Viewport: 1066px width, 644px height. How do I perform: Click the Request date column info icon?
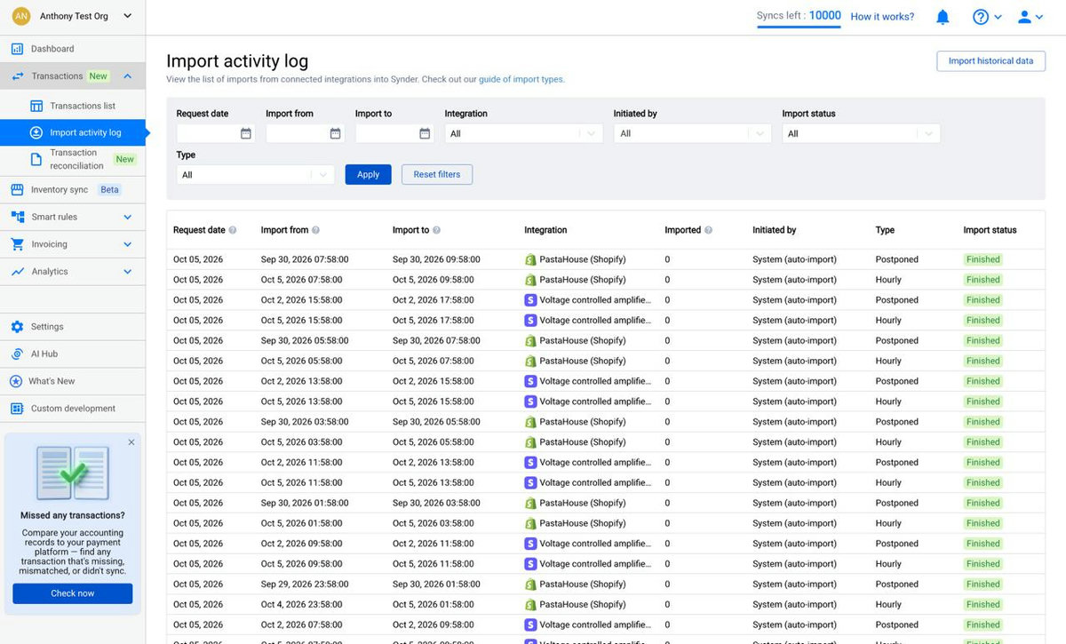[x=233, y=230]
